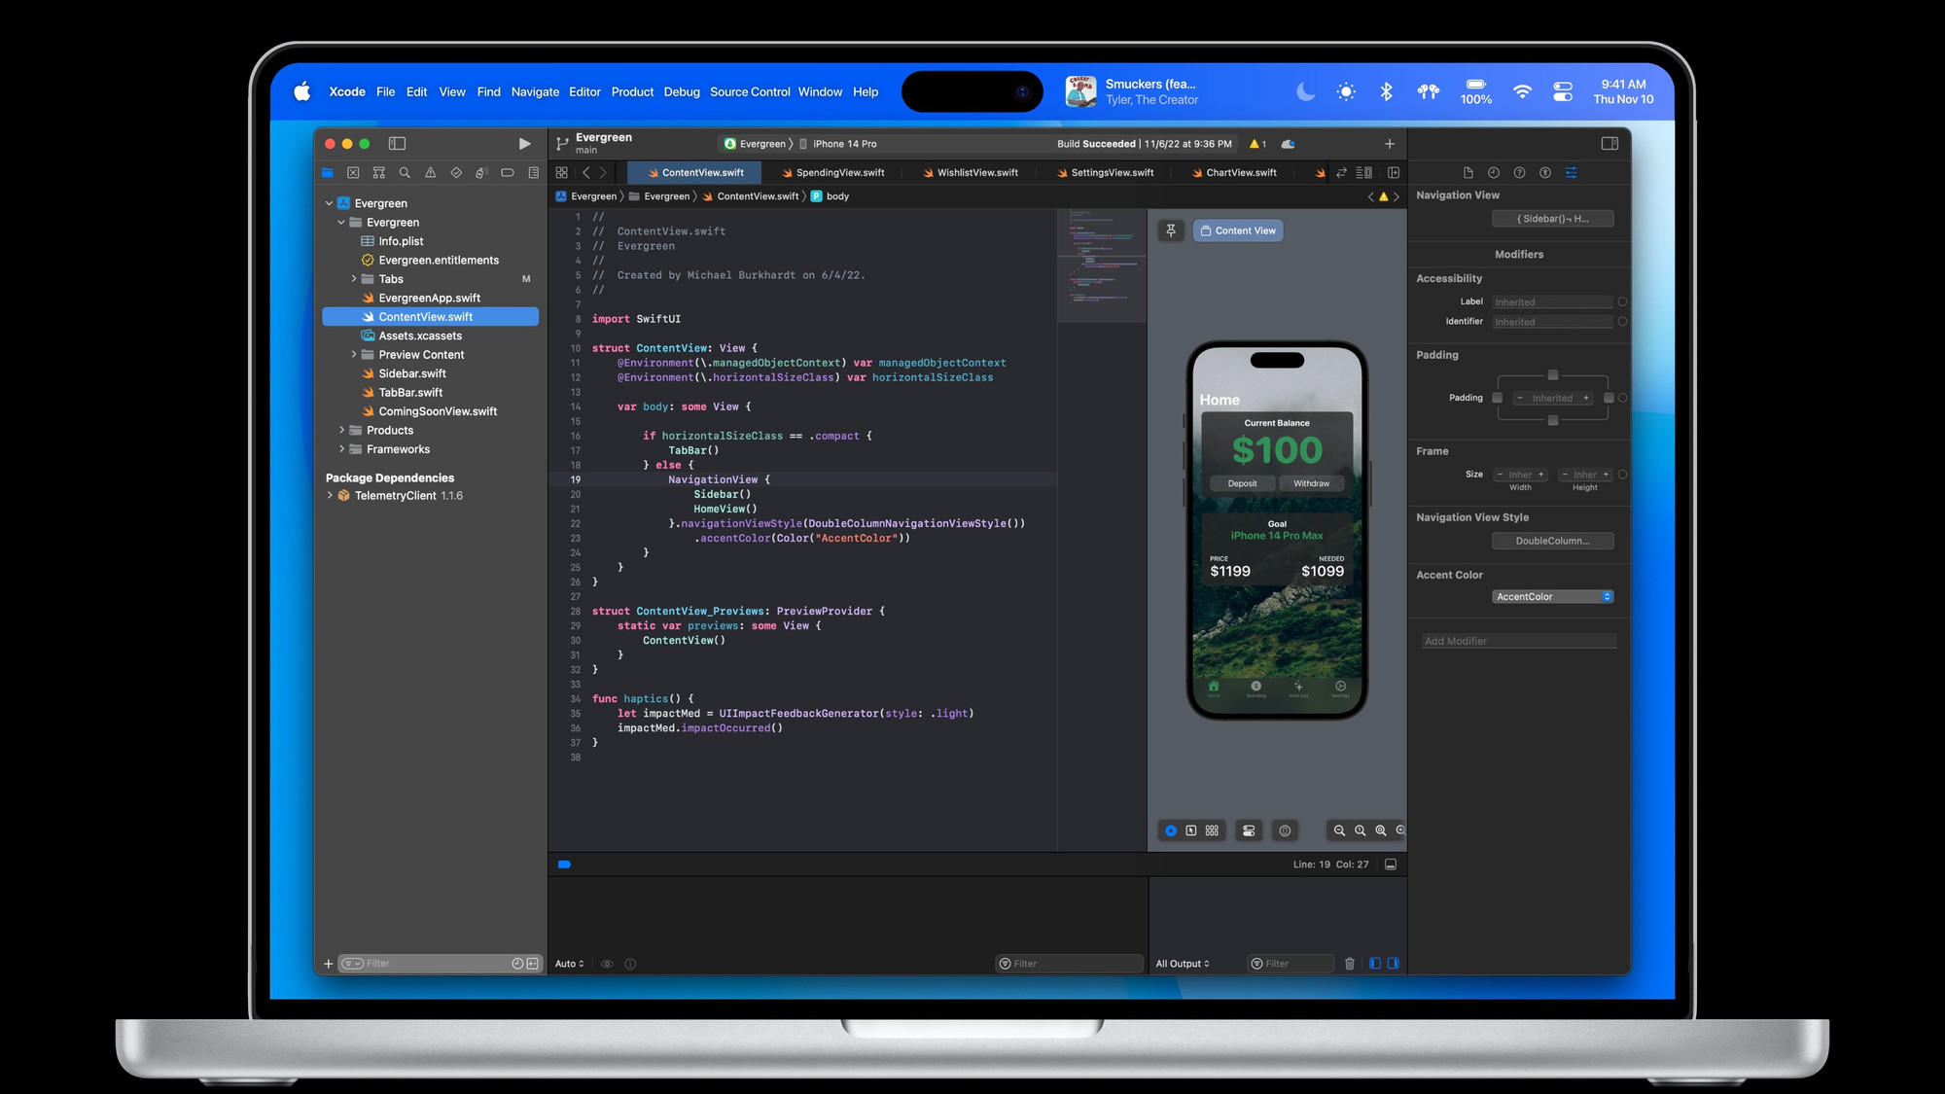Open the Product menu
This screenshot has height=1094, width=1945.
632,92
